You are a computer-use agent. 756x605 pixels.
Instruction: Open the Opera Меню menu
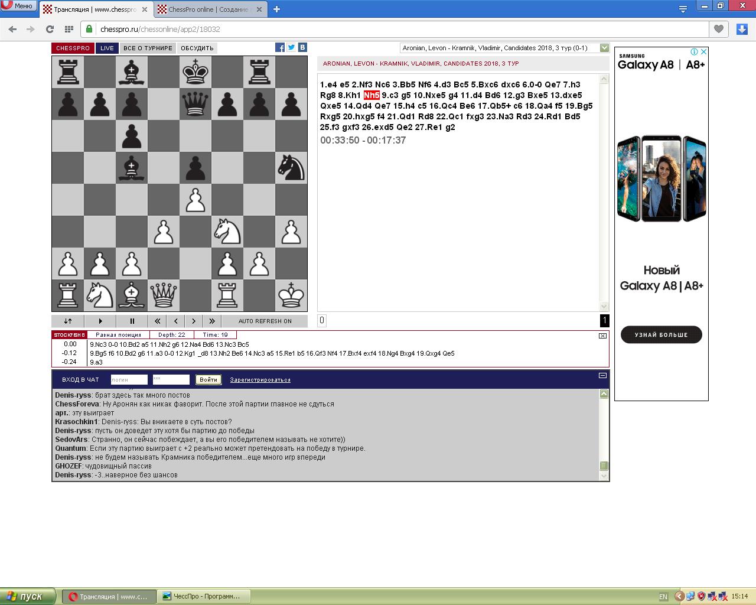[x=18, y=6]
